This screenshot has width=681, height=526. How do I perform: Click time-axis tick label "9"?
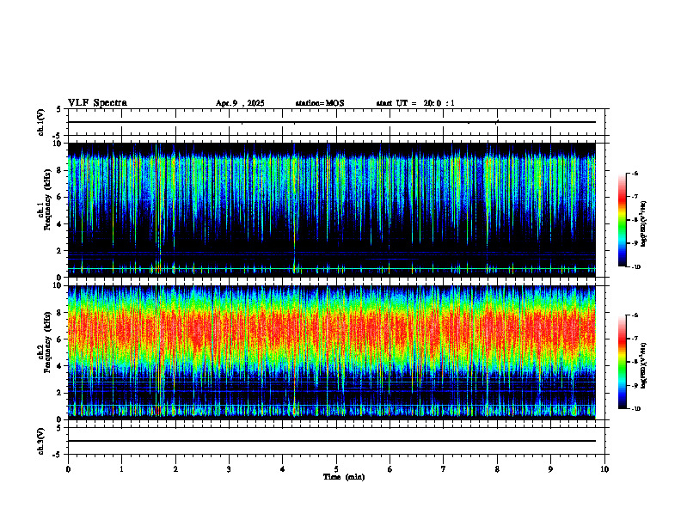point(550,469)
